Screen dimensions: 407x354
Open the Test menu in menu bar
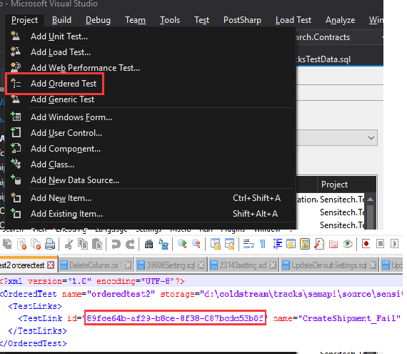coord(201,20)
